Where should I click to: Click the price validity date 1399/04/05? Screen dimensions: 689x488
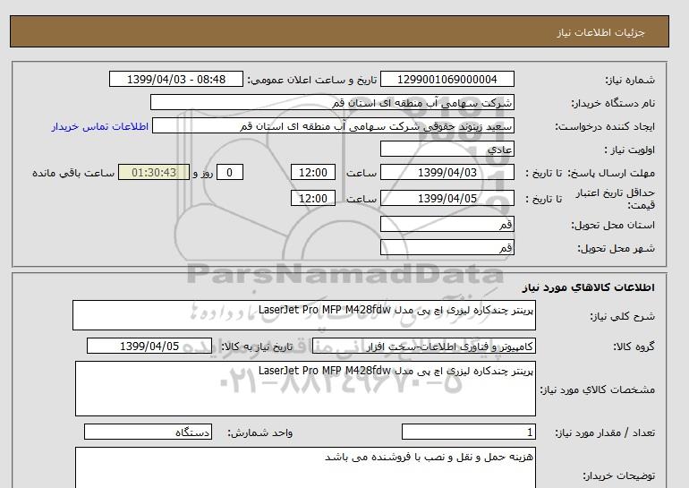(447, 198)
